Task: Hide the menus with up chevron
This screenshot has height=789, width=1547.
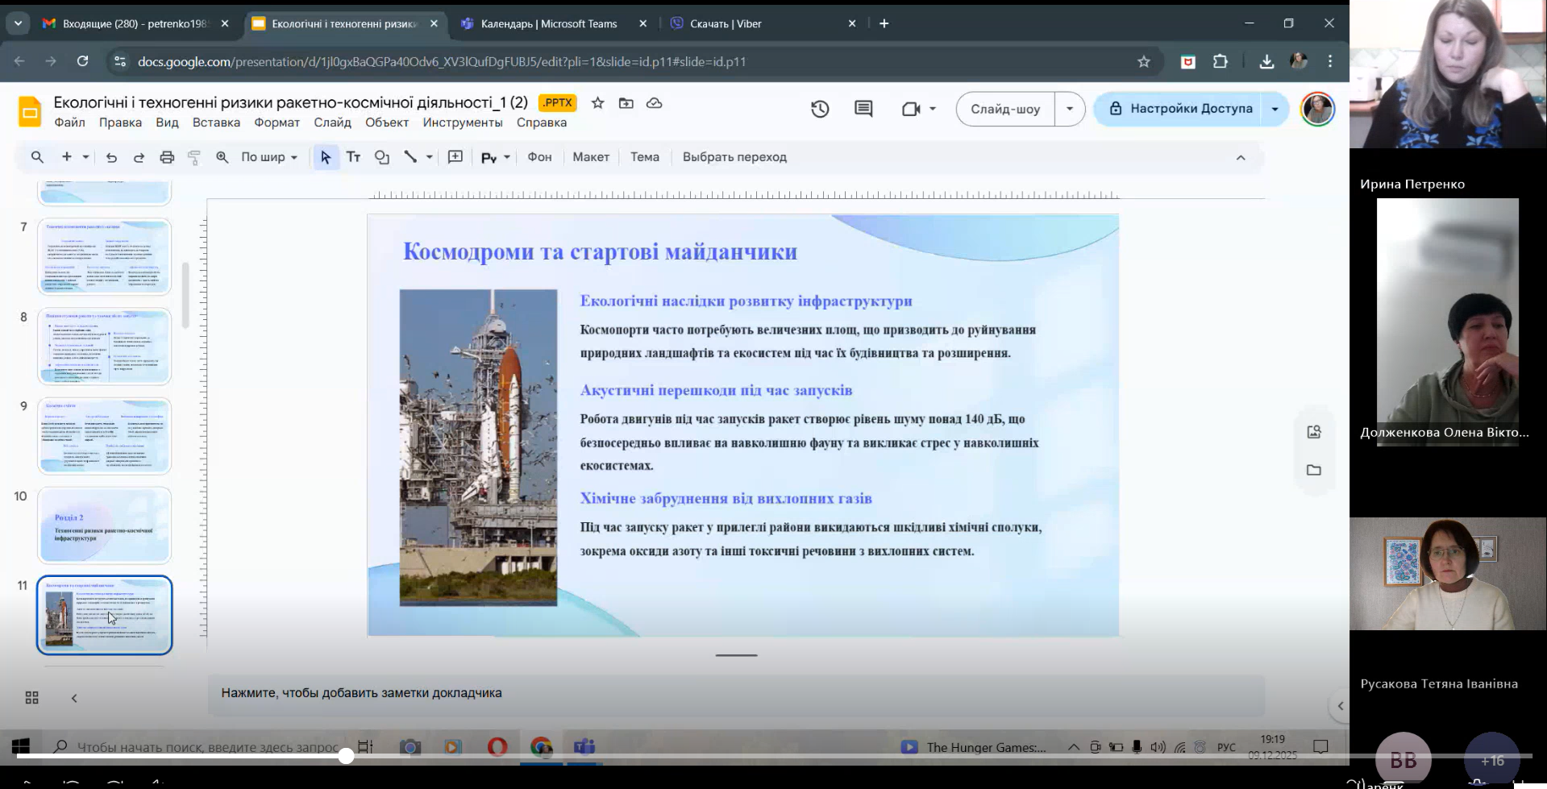Action: click(x=1241, y=157)
